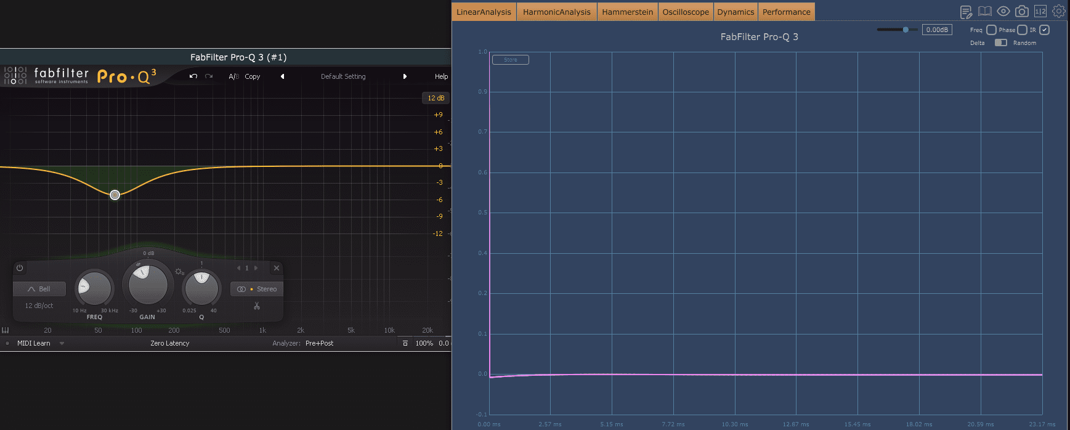This screenshot has width=1070, height=430.
Task: Toggle the A/B comparison button
Action: click(x=233, y=76)
